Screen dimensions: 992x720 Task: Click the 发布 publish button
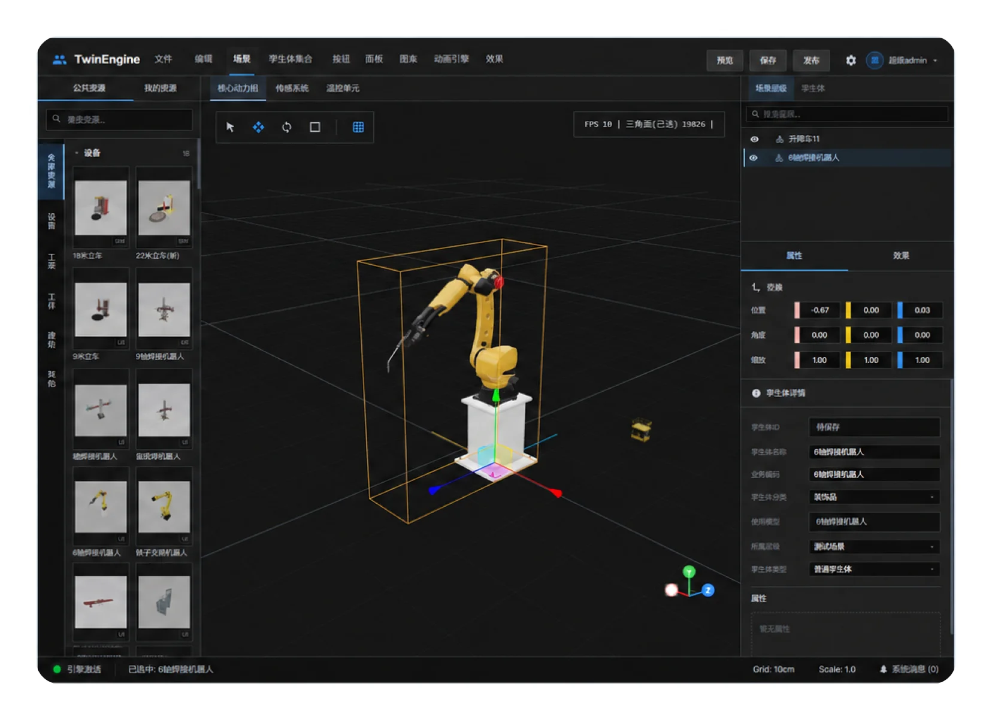(811, 60)
